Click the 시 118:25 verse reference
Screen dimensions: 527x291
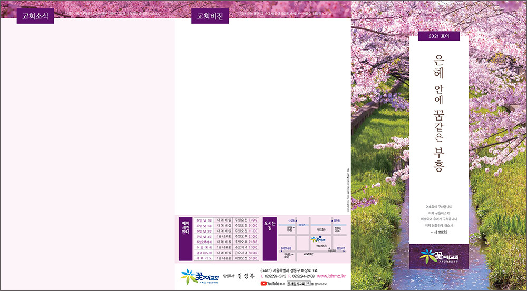pos(438,232)
